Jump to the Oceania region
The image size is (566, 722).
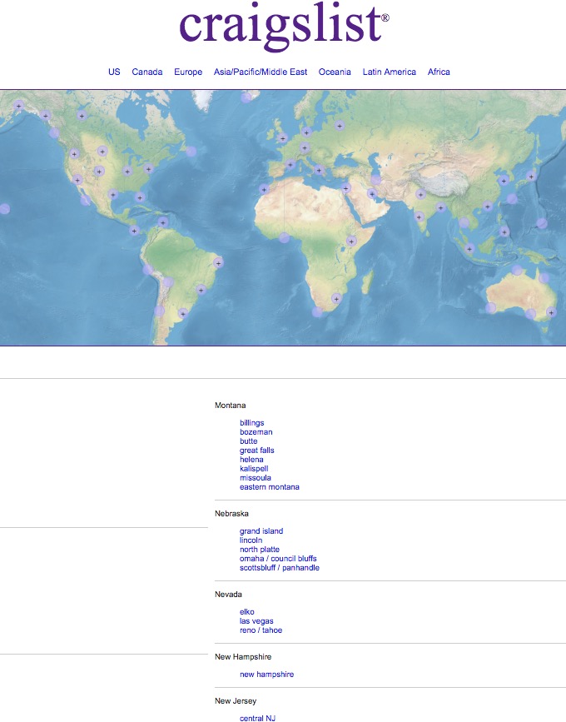coord(335,72)
